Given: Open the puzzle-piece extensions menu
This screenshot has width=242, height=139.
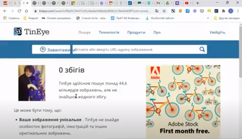Looking at the screenshot, I should pos(223,11).
